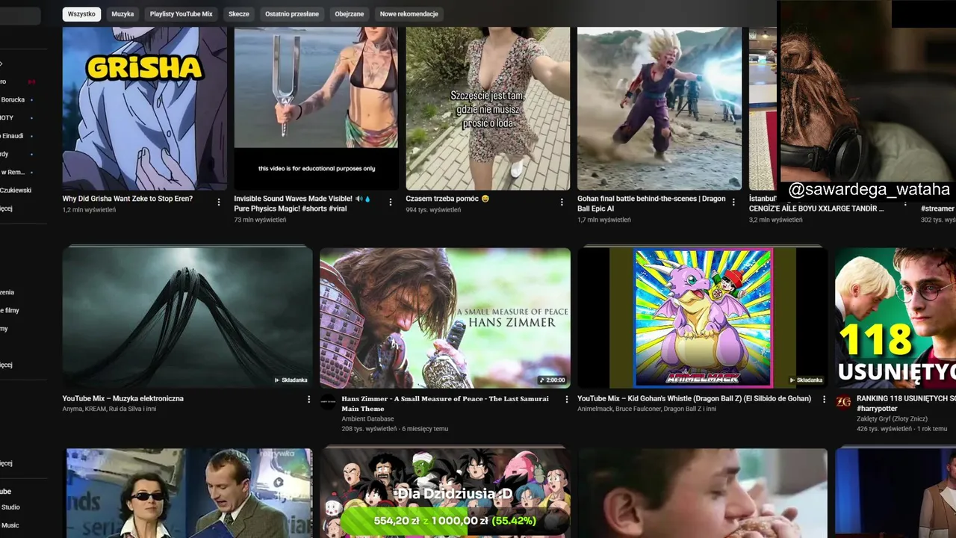This screenshot has height=538, width=956.
Task: Open Zaklęty Gryf ZG channel avatar
Action: click(843, 402)
